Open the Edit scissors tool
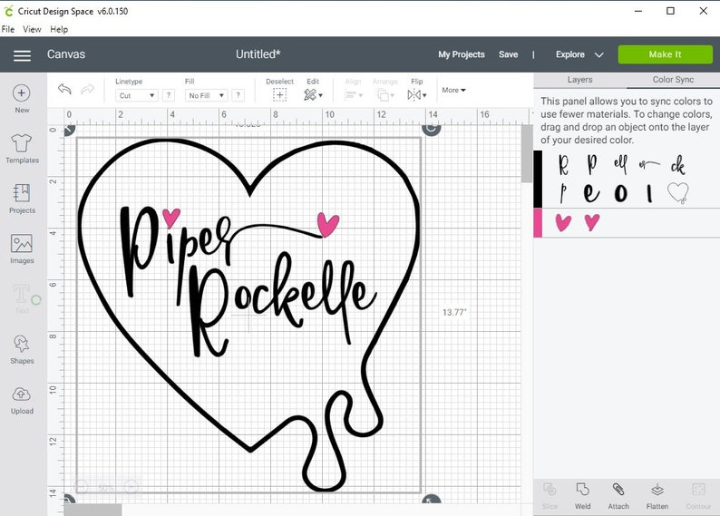 coord(313,94)
